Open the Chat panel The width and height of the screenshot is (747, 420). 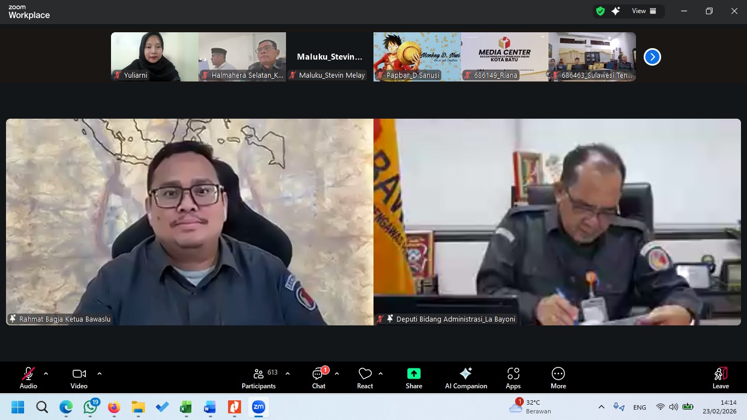coord(318,378)
